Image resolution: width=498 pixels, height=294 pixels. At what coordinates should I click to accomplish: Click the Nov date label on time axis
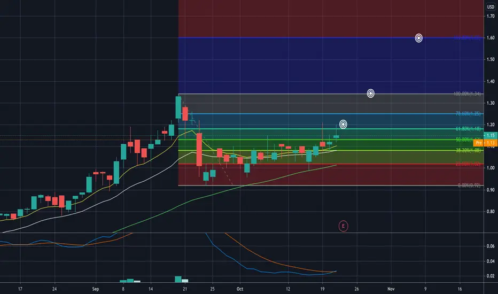[391, 289]
